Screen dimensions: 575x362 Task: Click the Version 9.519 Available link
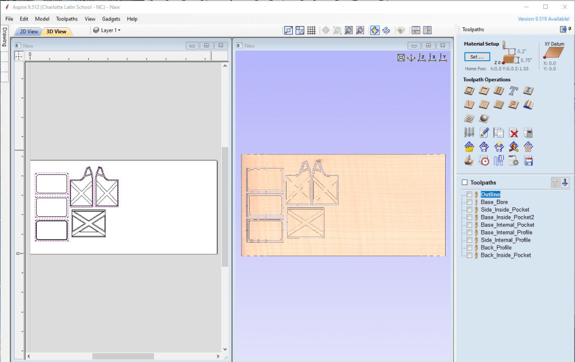pyautogui.click(x=543, y=19)
